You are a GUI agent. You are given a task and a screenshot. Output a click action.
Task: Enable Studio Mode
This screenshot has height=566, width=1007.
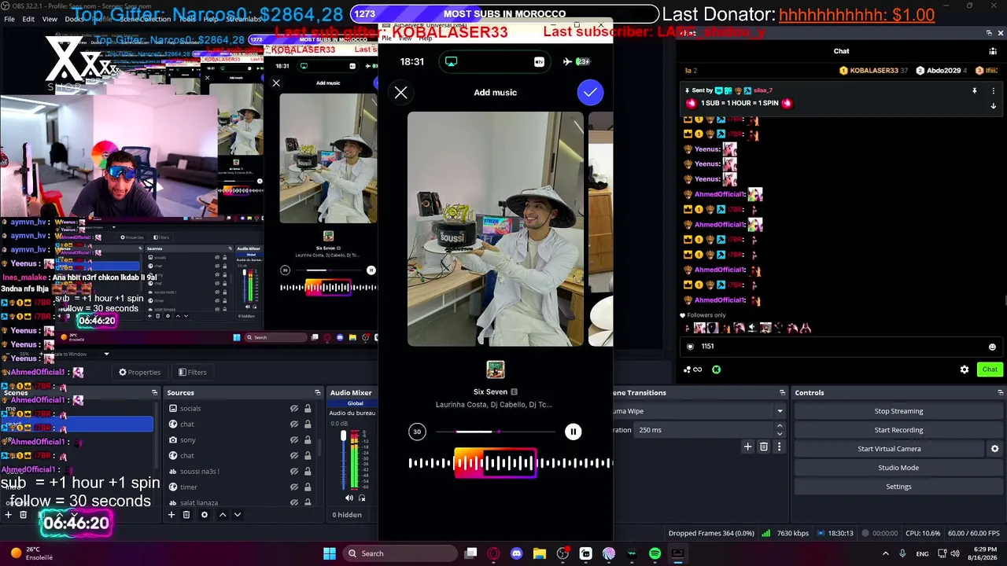[x=898, y=468]
